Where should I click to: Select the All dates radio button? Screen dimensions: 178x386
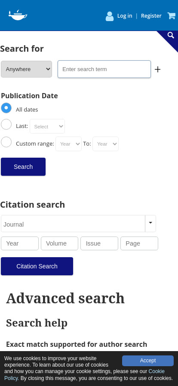click(x=6, y=108)
